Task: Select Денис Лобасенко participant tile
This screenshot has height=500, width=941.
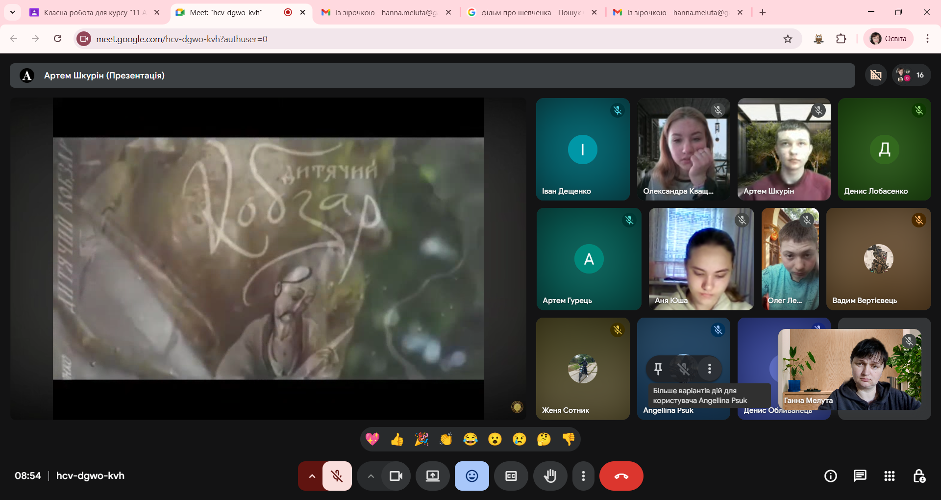Action: (x=885, y=149)
